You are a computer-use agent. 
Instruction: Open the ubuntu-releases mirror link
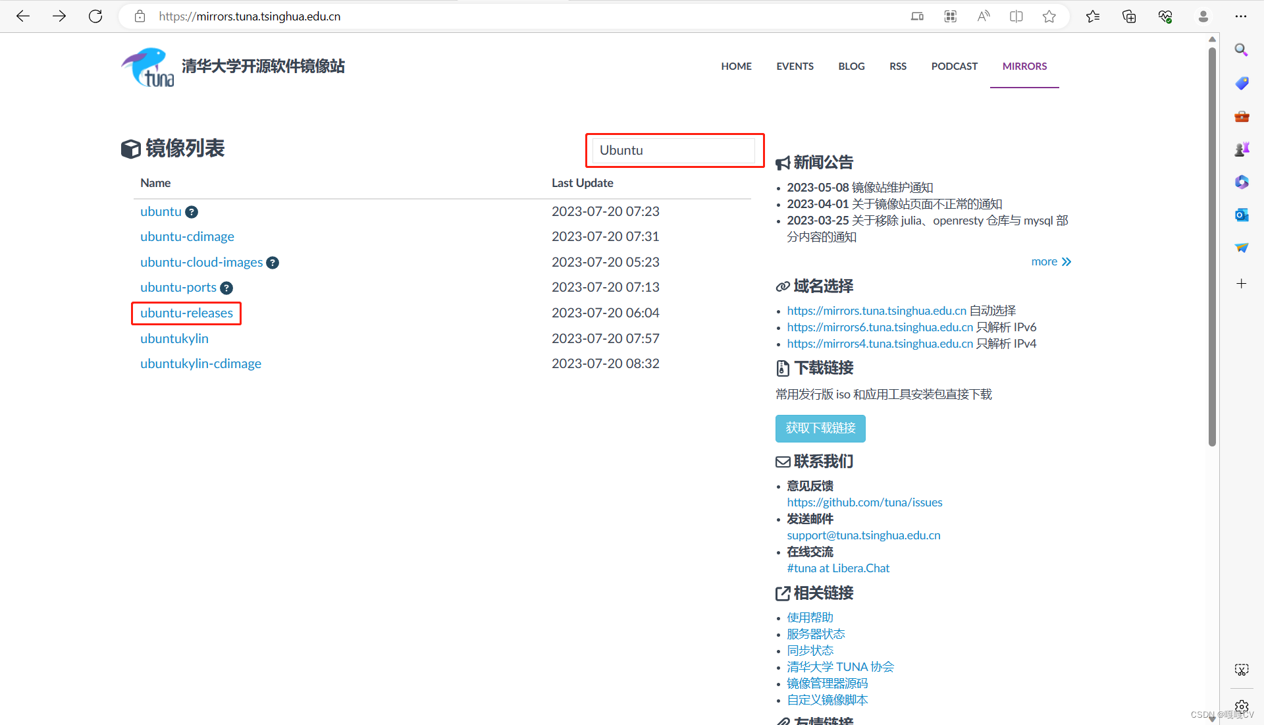(x=186, y=313)
